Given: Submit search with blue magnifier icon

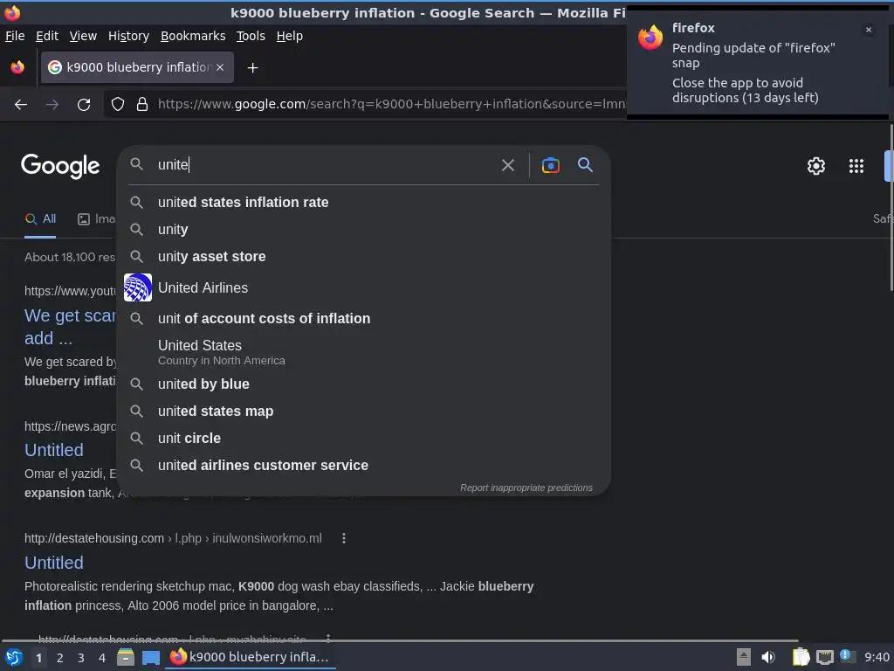Looking at the screenshot, I should (585, 165).
